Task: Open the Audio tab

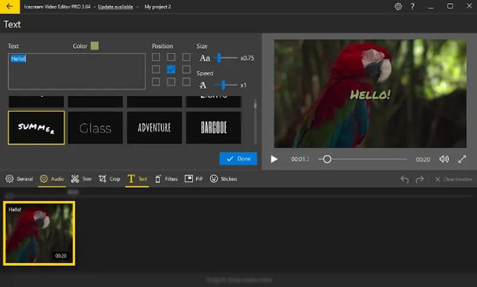Action: 52,179
